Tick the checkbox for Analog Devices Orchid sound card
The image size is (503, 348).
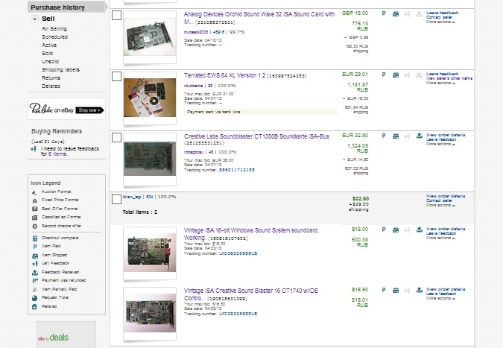pyautogui.click(x=116, y=15)
